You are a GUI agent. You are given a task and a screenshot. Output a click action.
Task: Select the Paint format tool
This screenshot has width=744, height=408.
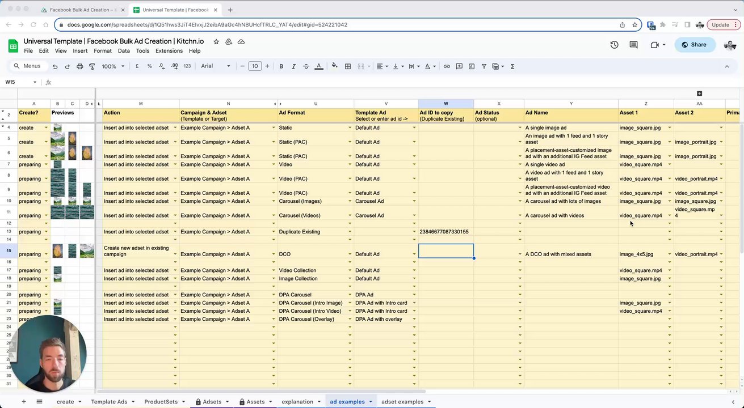point(92,66)
